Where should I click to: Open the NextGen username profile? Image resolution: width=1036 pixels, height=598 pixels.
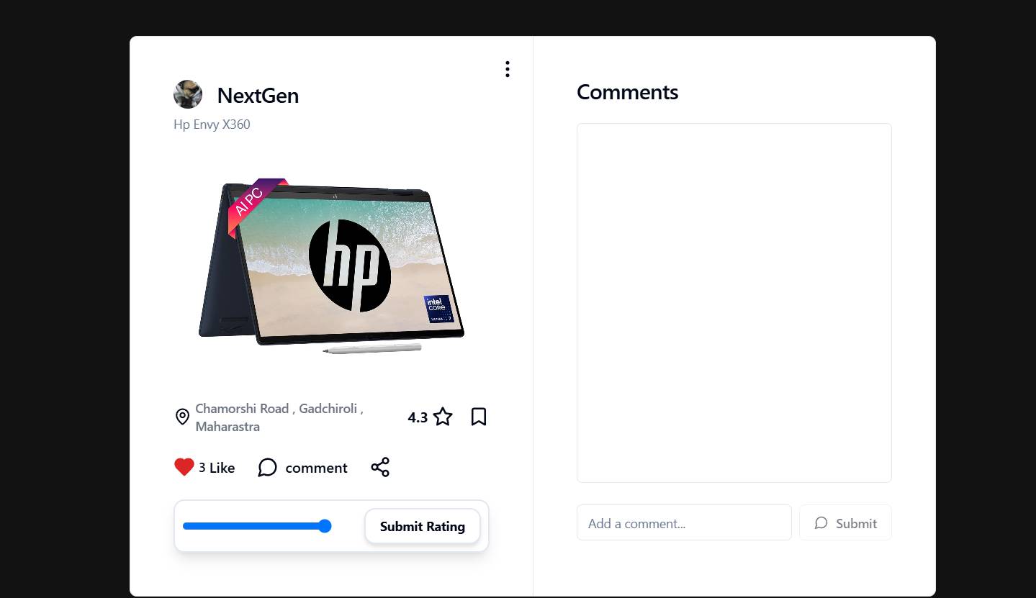click(x=258, y=96)
